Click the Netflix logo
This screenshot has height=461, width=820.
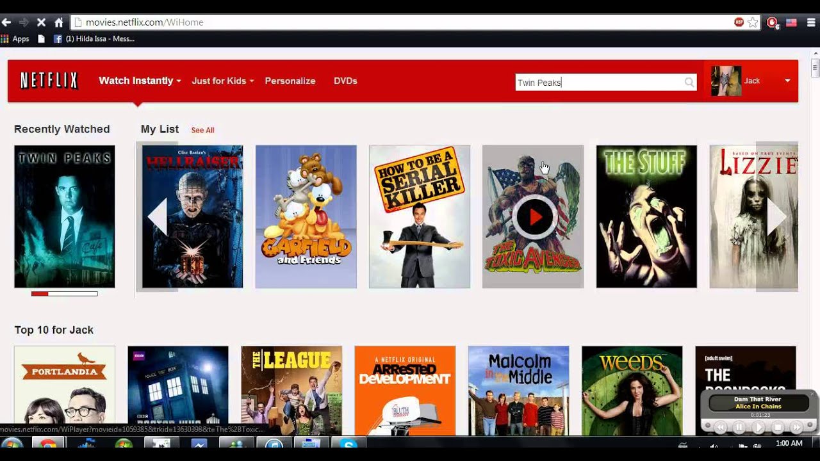click(x=49, y=81)
